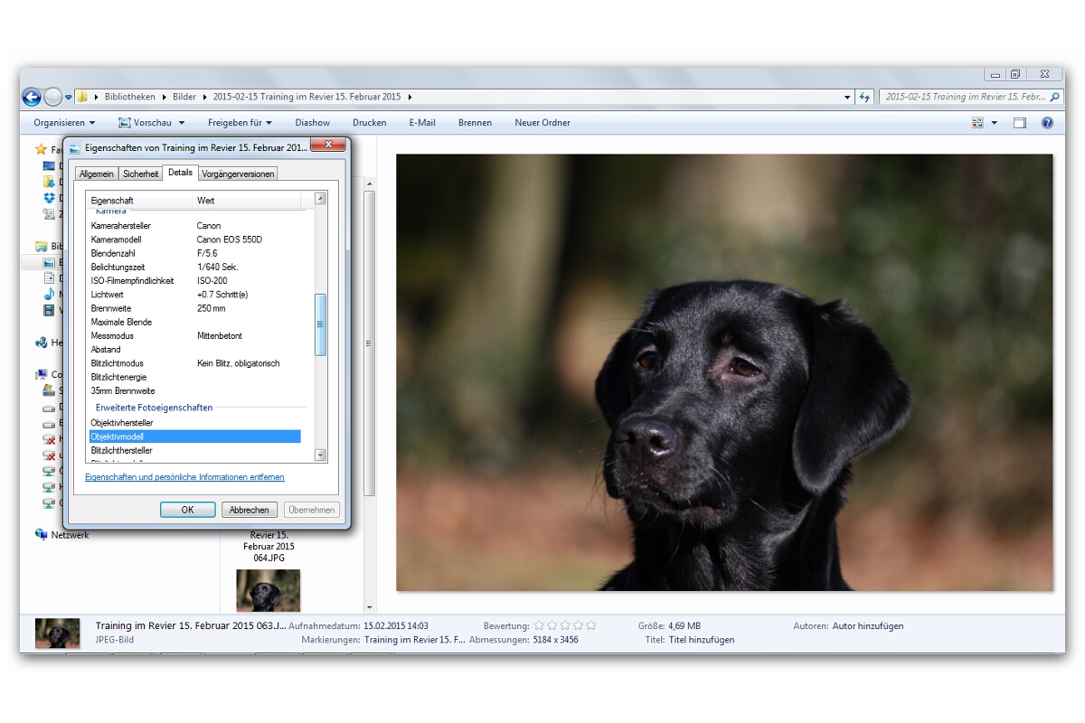Close the Eigenschaften dialog with the red X
Screen dimensions: 1085x723
click(328, 145)
